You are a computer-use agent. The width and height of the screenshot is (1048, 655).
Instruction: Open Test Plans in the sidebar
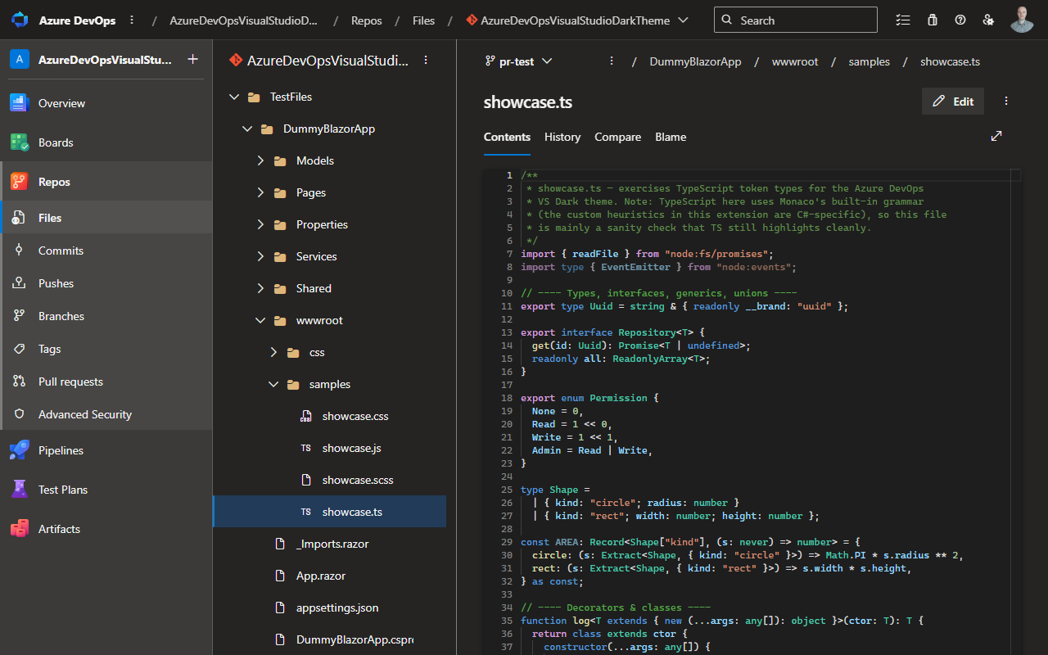pos(106,490)
